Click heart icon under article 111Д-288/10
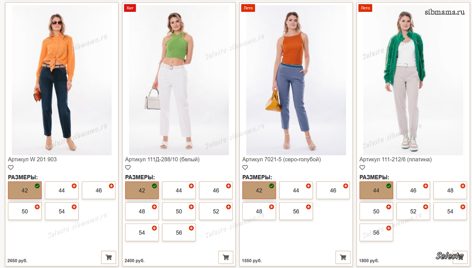The image size is (472, 268). (x=128, y=168)
